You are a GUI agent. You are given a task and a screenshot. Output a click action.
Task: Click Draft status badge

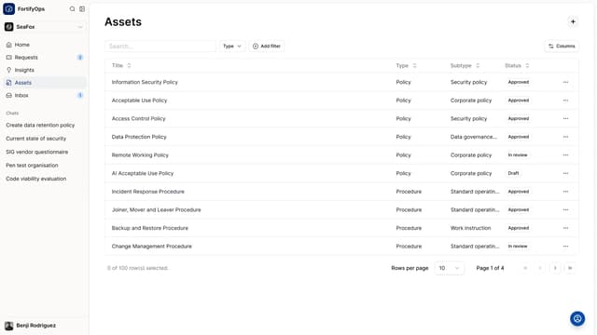513,173
